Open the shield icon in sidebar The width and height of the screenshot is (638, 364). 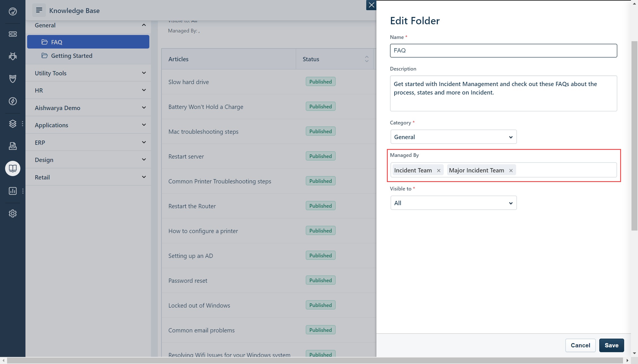(13, 79)
